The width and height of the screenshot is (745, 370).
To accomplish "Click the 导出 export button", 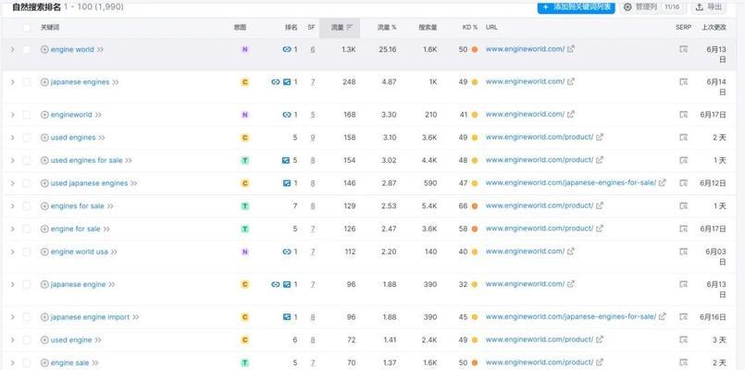I will [709, 7].
